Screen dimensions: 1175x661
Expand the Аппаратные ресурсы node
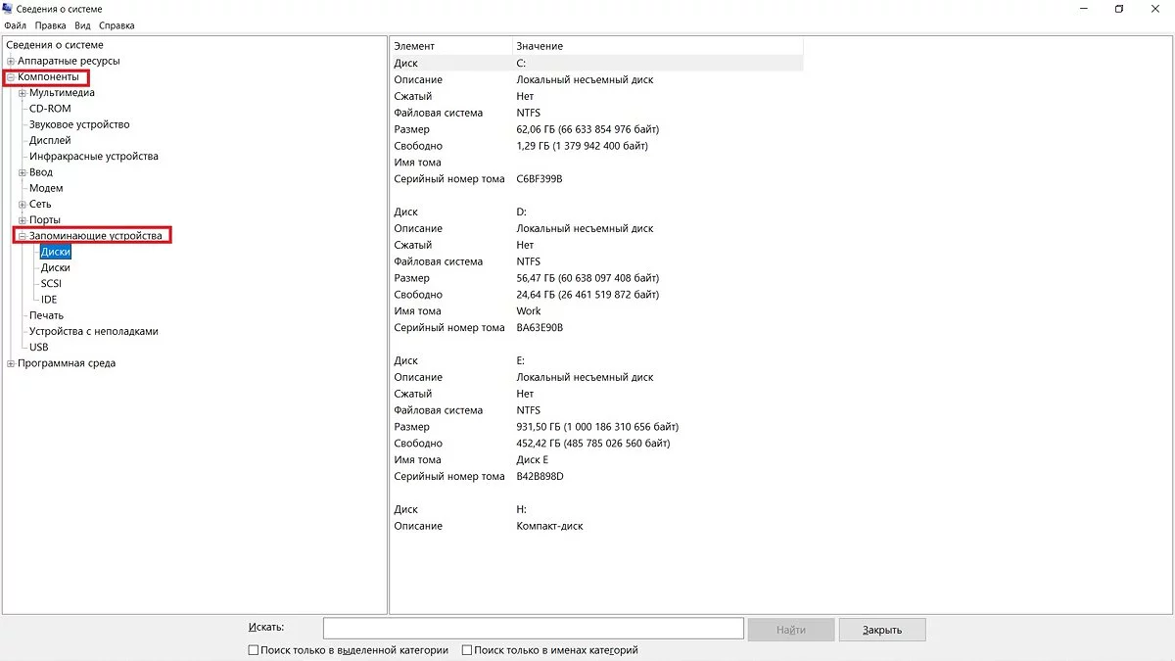pos(11,61)
